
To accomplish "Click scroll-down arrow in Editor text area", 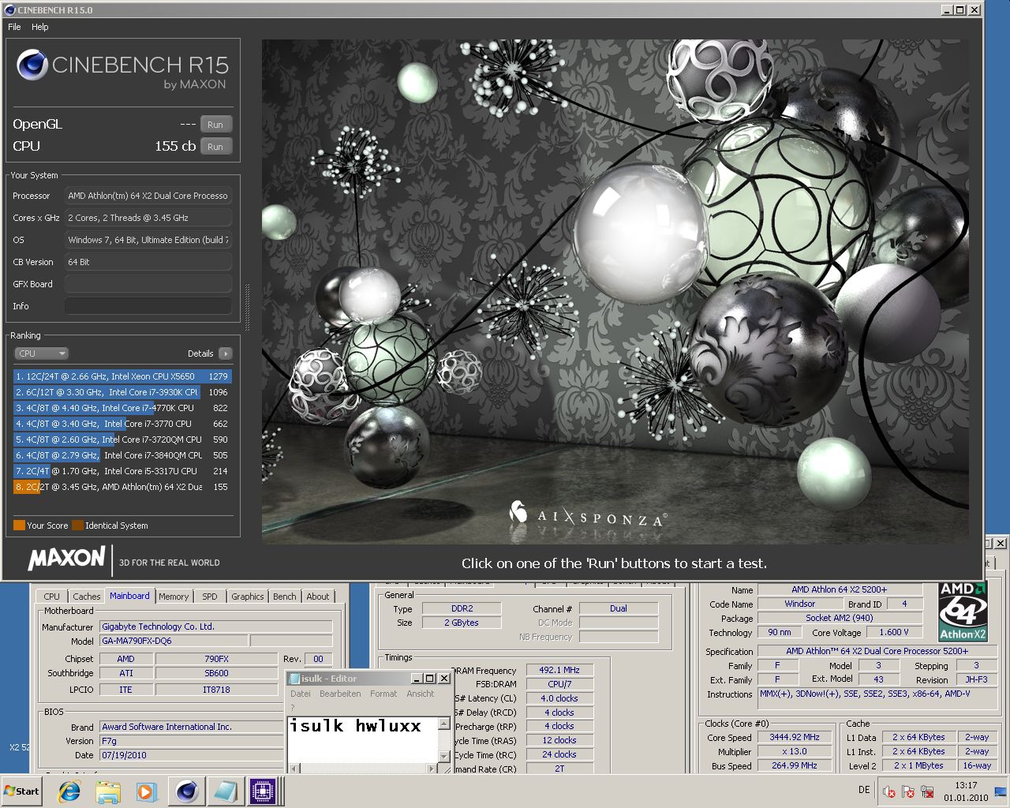I will coord(444,757).
